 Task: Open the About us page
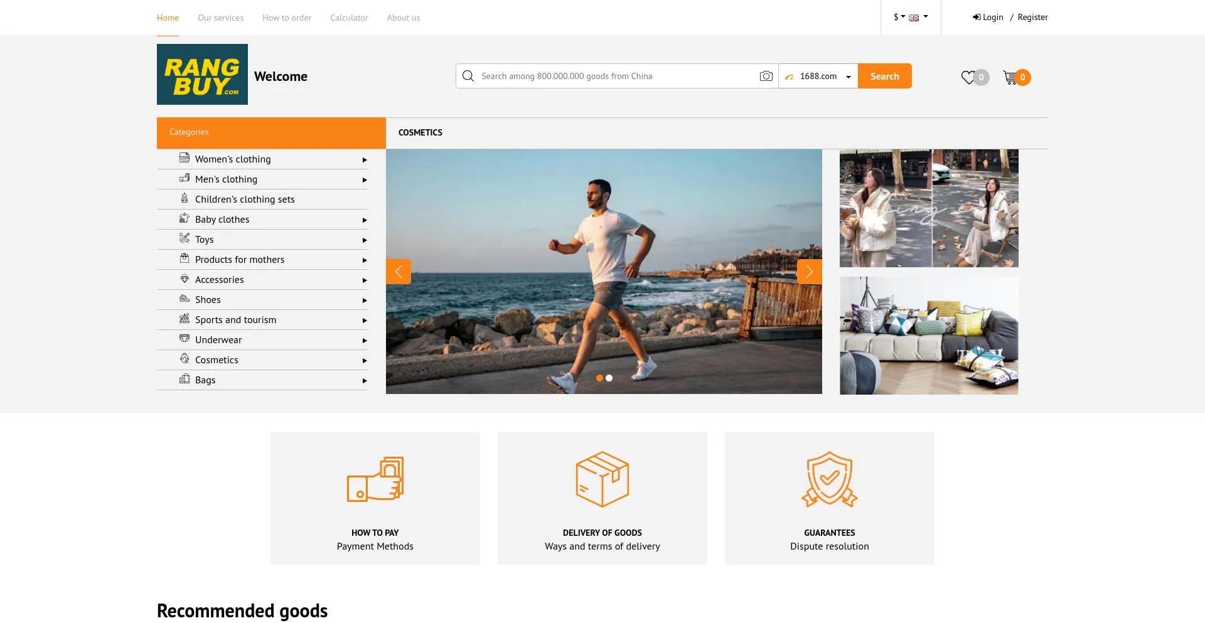pos(404,18)
